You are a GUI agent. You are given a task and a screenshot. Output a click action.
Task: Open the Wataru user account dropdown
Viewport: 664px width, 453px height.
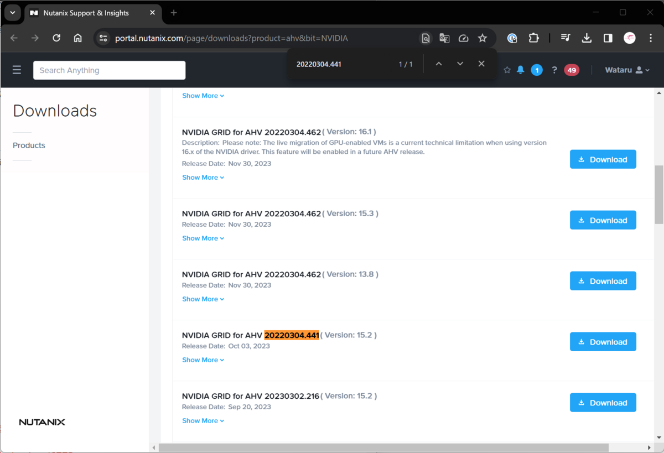[627, 70]
